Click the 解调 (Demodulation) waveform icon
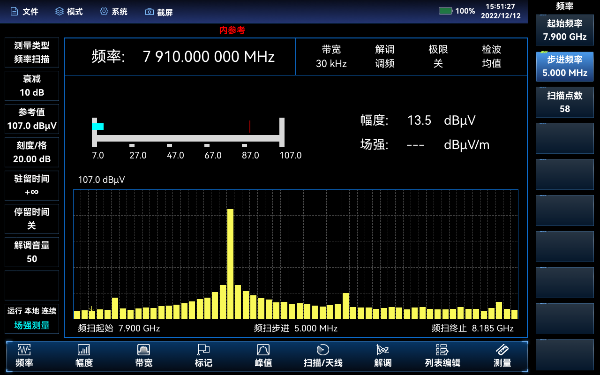Viewport: 600px width, 375px height. [x=382, y=355]
